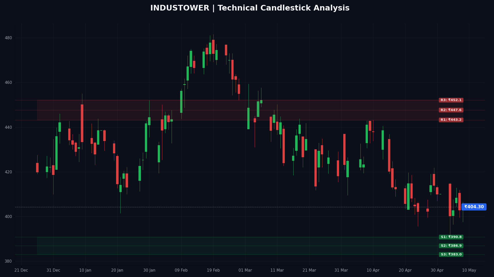Click the 10 Jan date label
The width and height of the screenshot is (494, 277).
tap(85, 270)
